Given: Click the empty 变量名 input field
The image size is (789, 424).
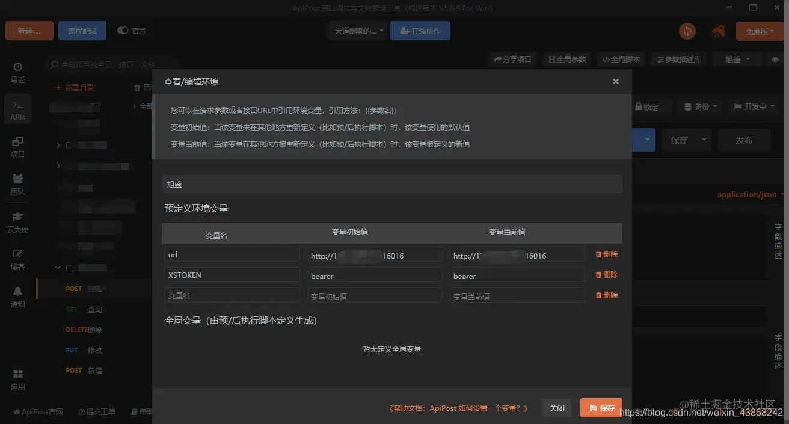Looking at the screenshot, I should (x=232, y=295).
